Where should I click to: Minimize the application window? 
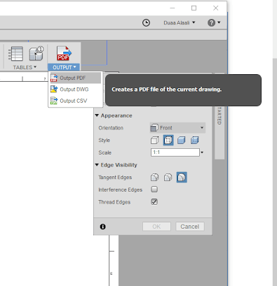pos(173,8)
